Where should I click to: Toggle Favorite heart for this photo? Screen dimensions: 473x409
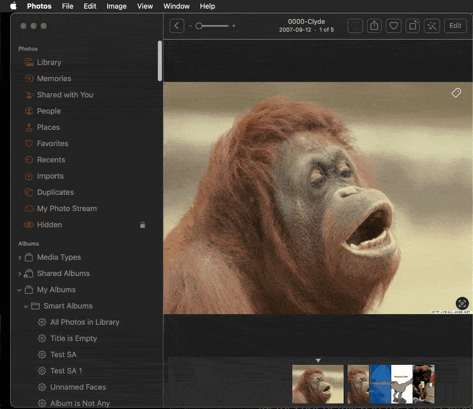[x=393, y=26]
